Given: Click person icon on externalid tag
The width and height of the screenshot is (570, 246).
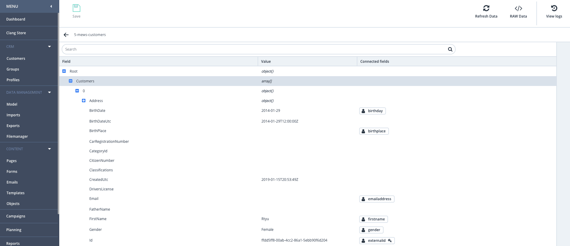Looking at the screenshot, I should [x=363, y=241].
